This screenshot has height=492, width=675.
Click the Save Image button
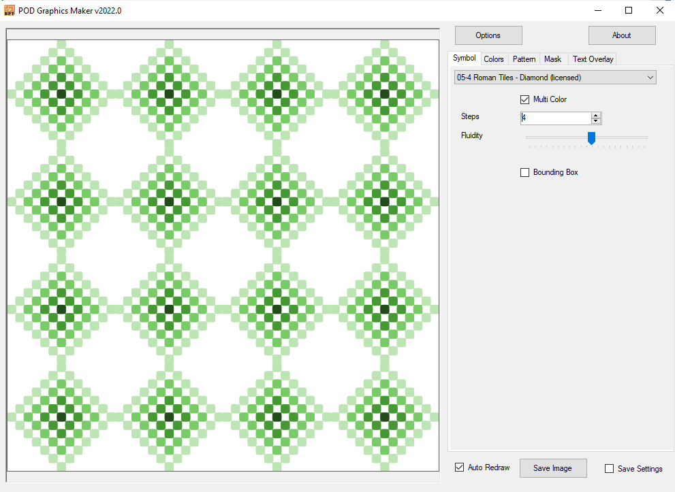pyautogui.click(x=553, y=468)
